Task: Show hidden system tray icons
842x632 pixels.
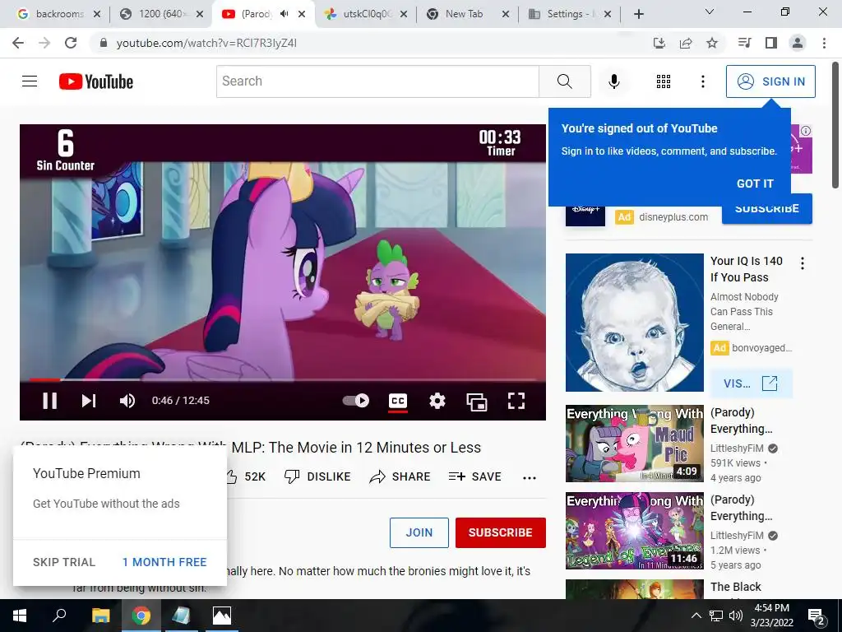Action: click(x=696, y=616)
